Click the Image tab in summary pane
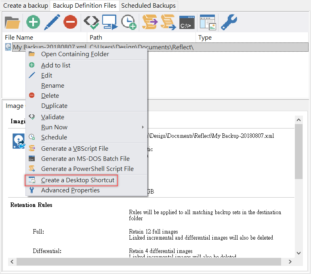Screen dimensions: 311x274 15,106
